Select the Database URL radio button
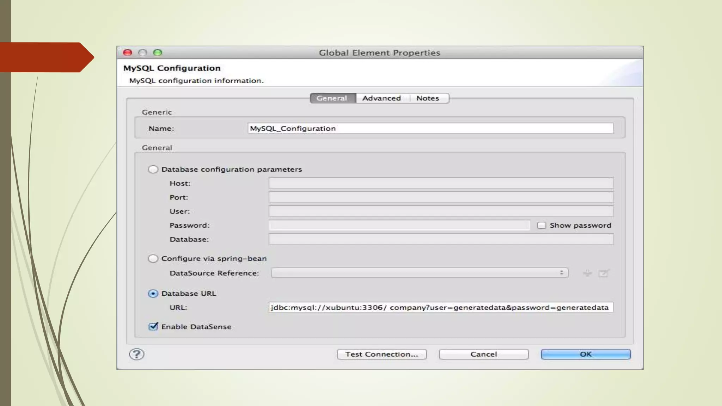Image resolution: width=722 pixels, height=406 pixels. (153, 294)
